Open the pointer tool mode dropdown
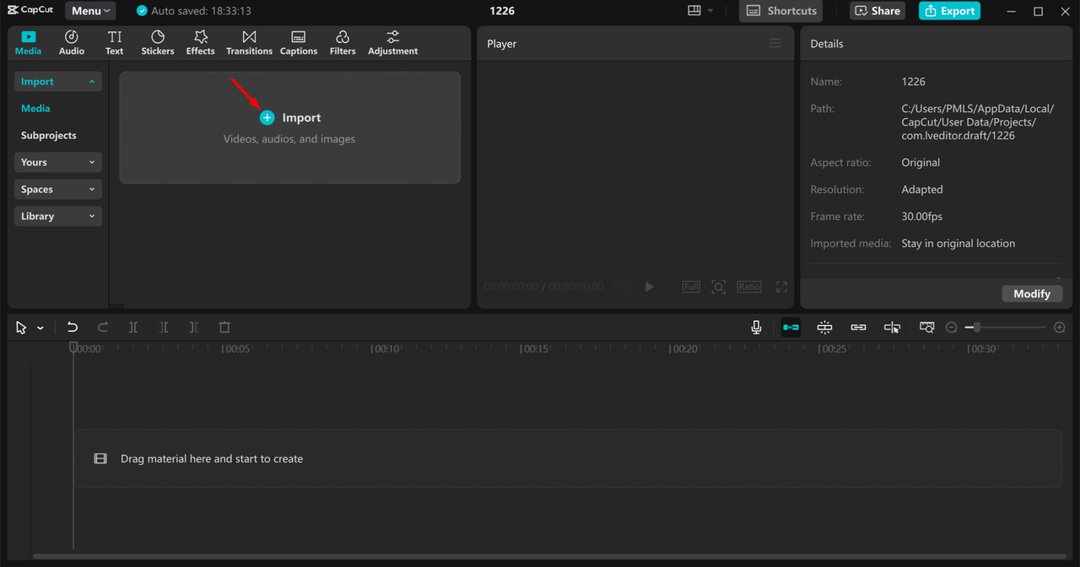 [40, 328]
